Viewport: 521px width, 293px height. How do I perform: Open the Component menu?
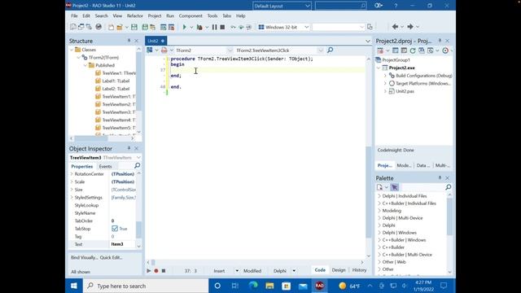coord(190,16)
